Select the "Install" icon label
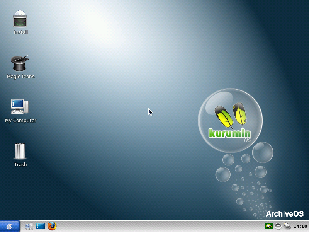Image resolution: width=309 pixels, height=232 pixels. coord(21,32)
